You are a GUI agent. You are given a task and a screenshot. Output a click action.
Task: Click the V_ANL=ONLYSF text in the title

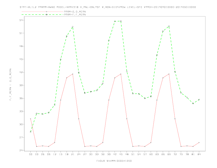90,7
